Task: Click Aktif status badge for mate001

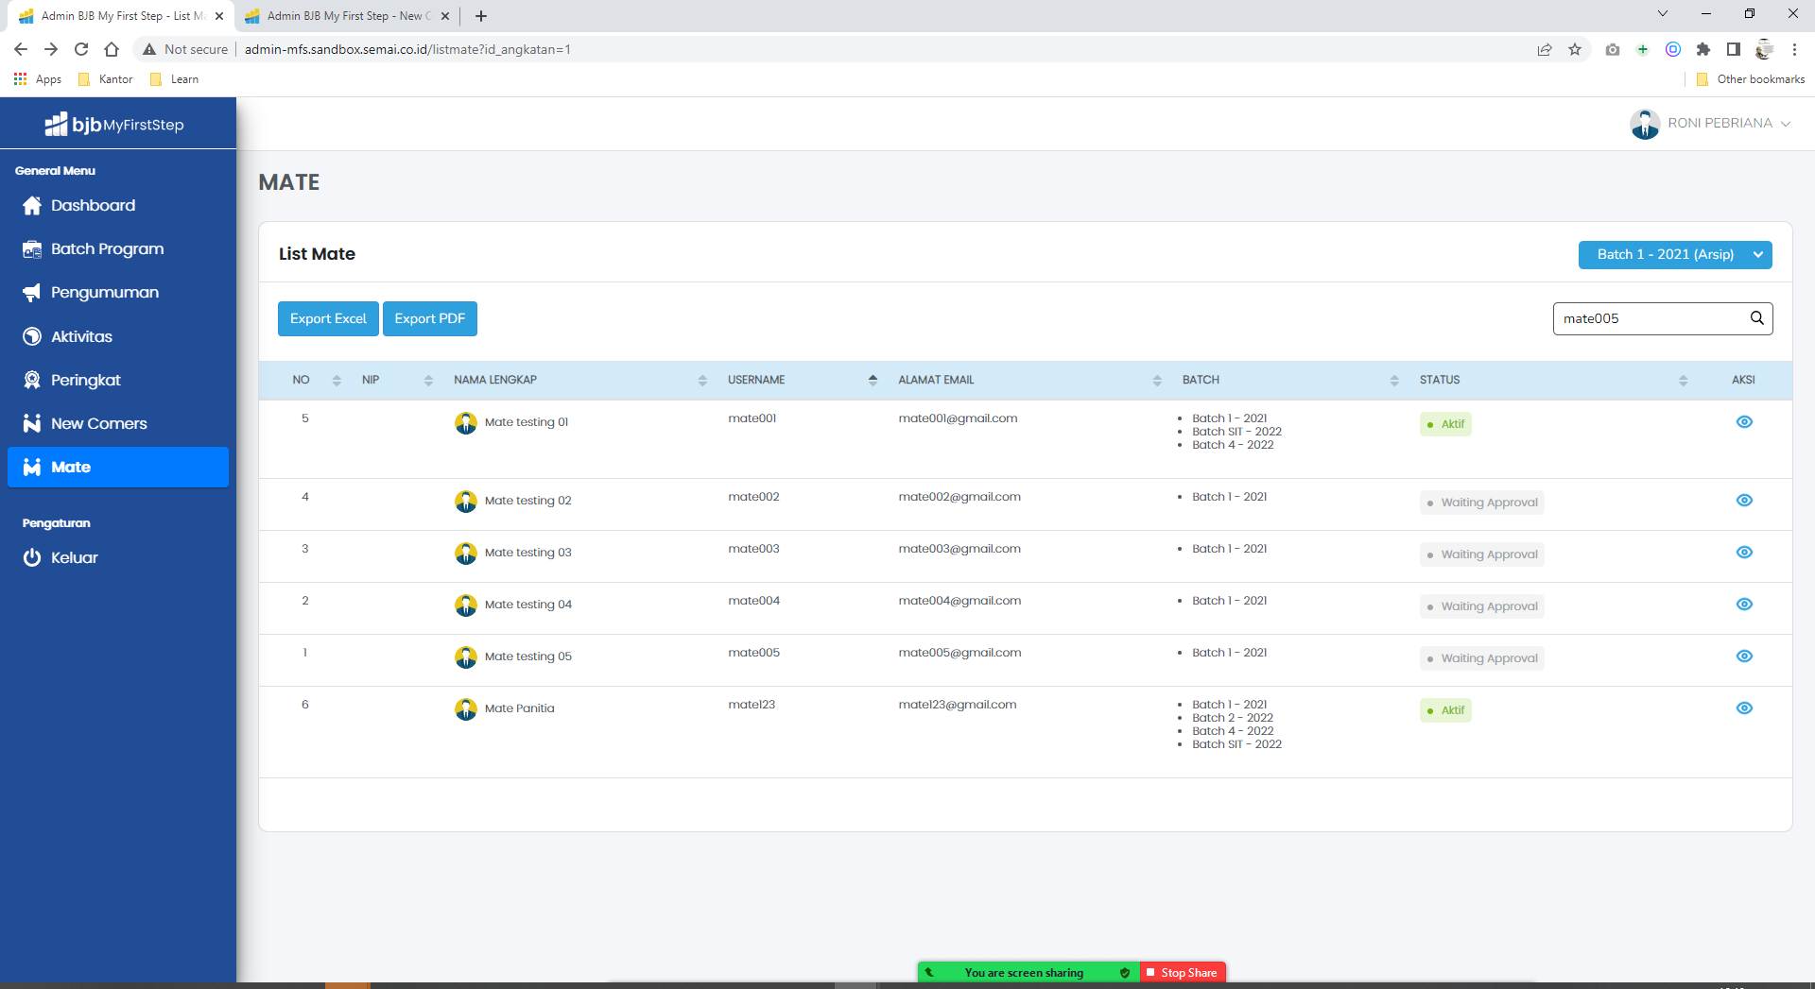Action: coord(1445,424)
